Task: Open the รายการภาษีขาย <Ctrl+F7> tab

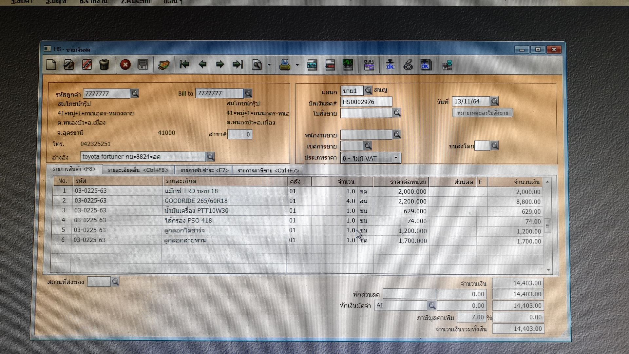Action: [268, 170]
